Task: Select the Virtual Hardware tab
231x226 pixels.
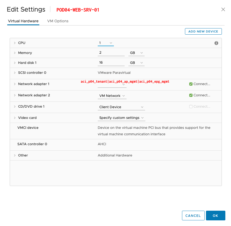Action: (x=23, y=21)
